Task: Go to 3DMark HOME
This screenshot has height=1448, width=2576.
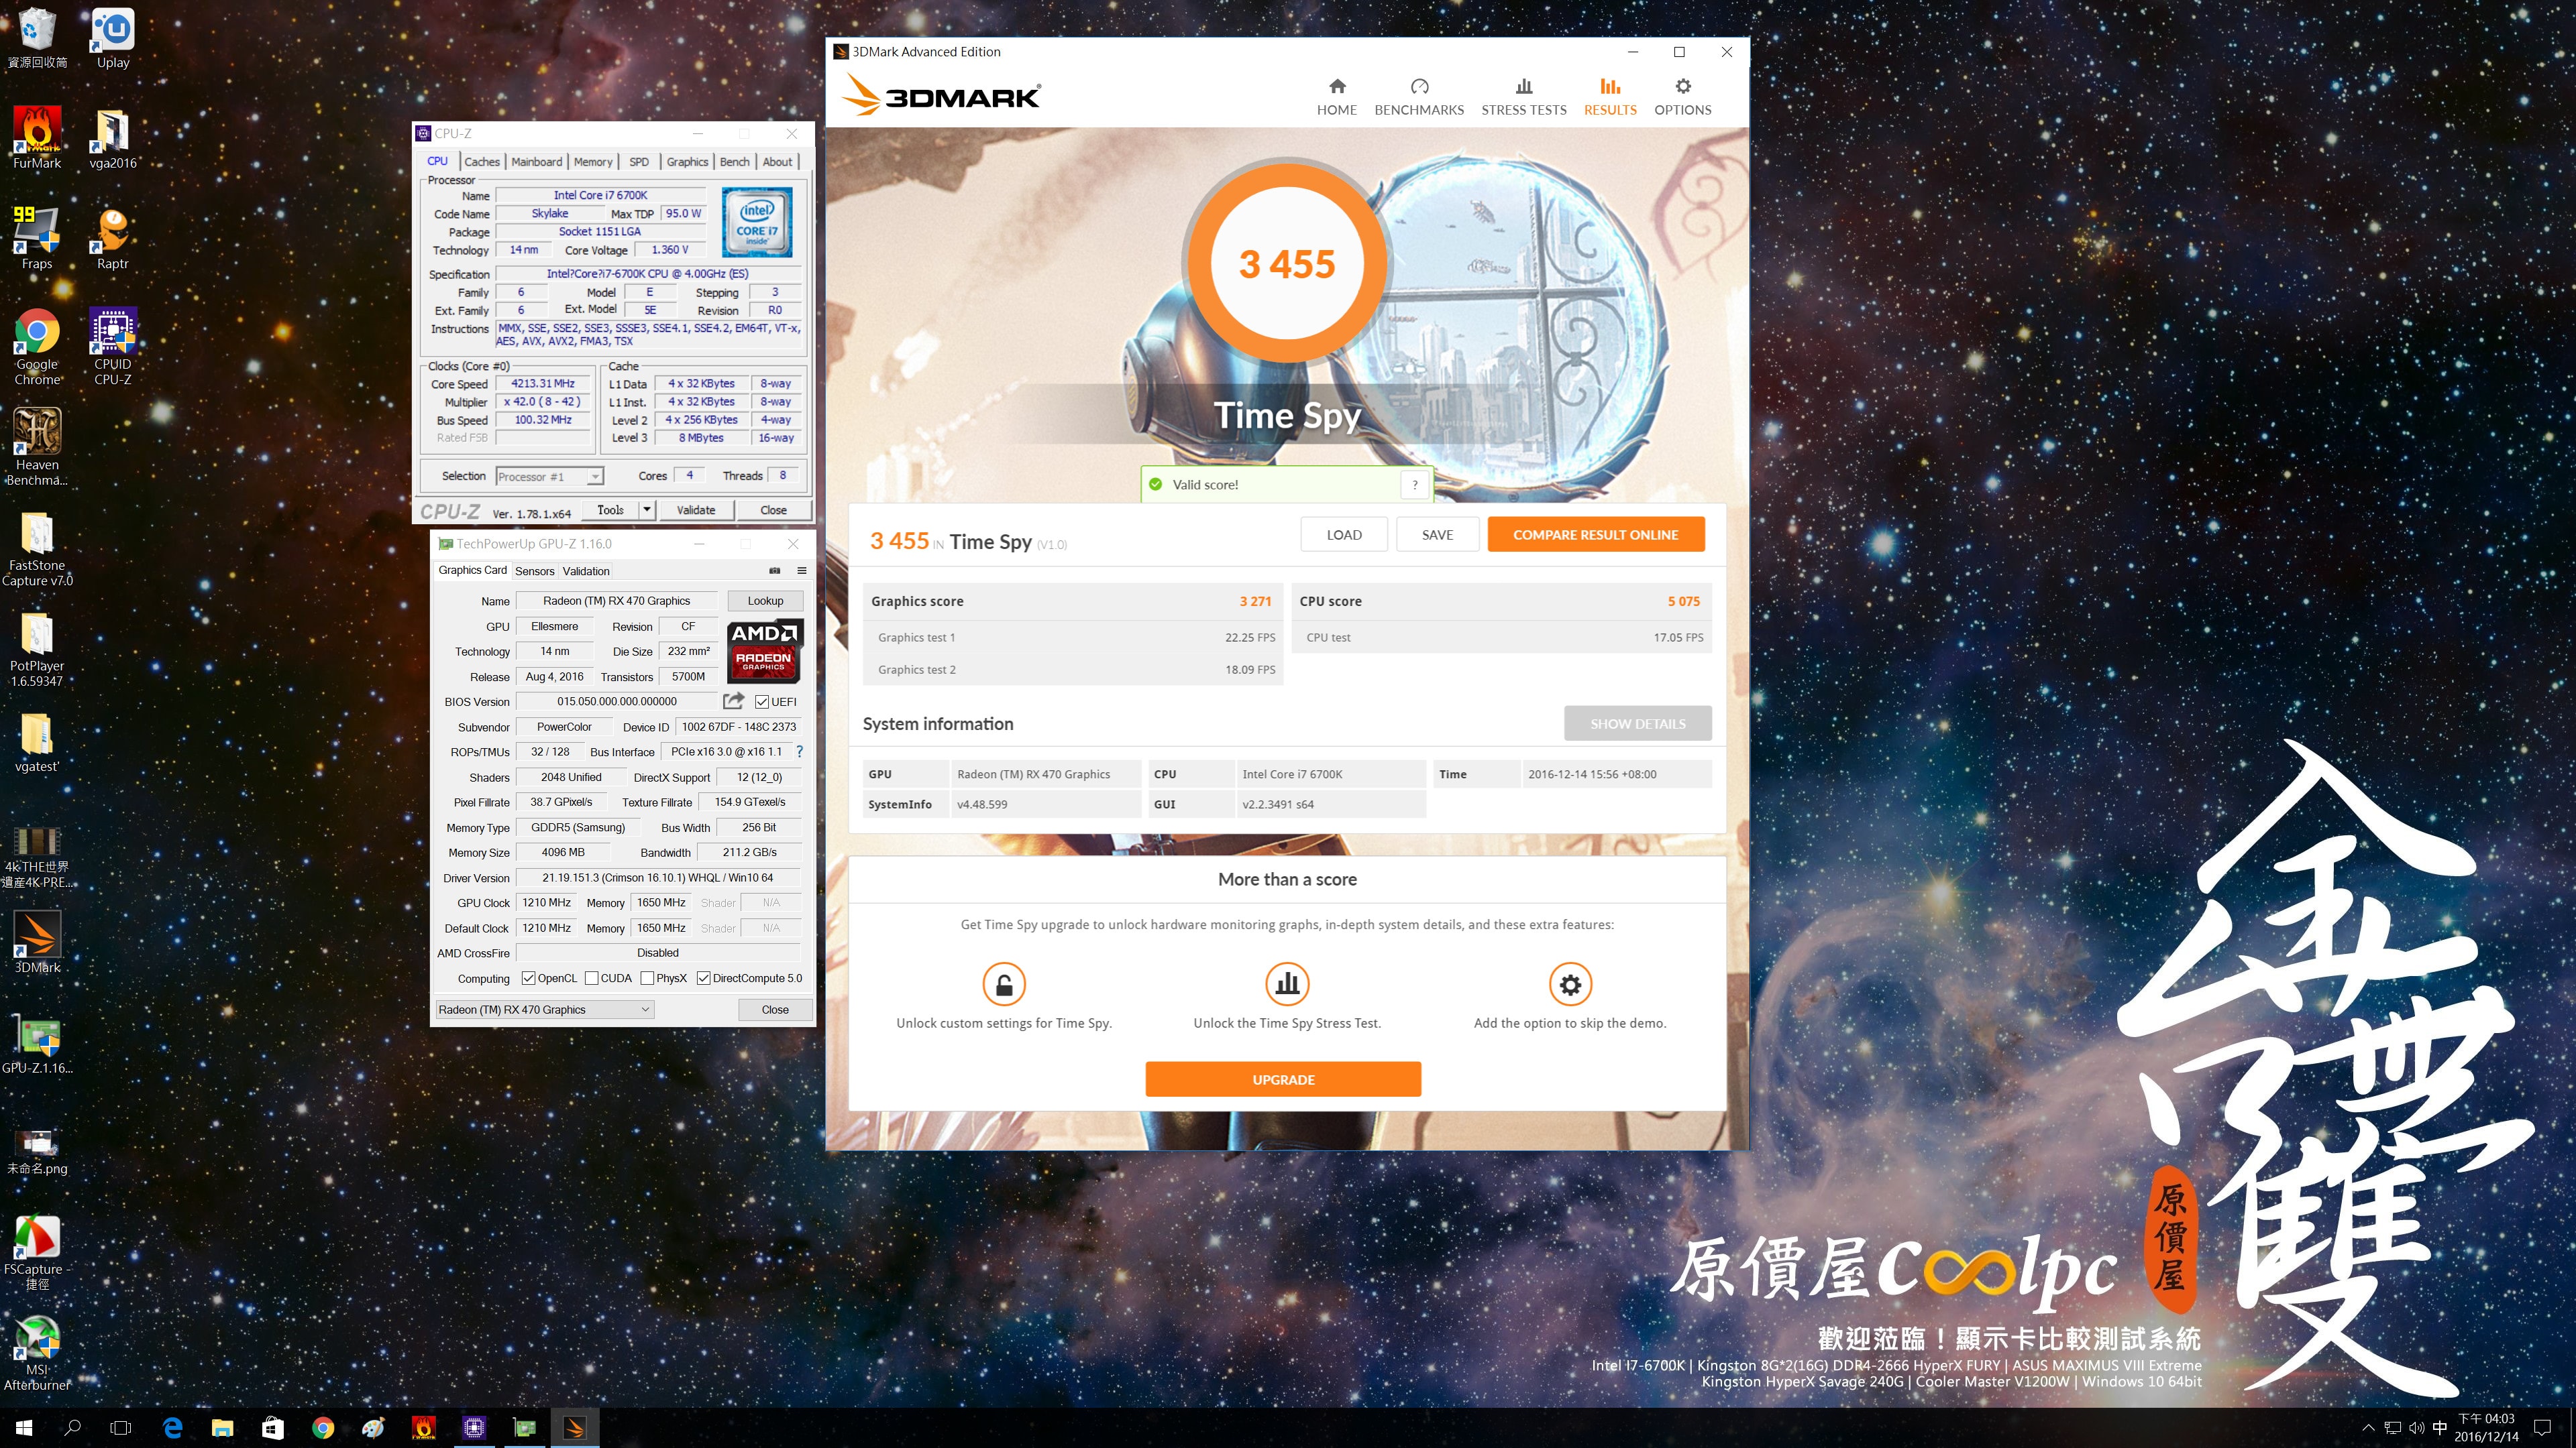Action: point(1337,97)
